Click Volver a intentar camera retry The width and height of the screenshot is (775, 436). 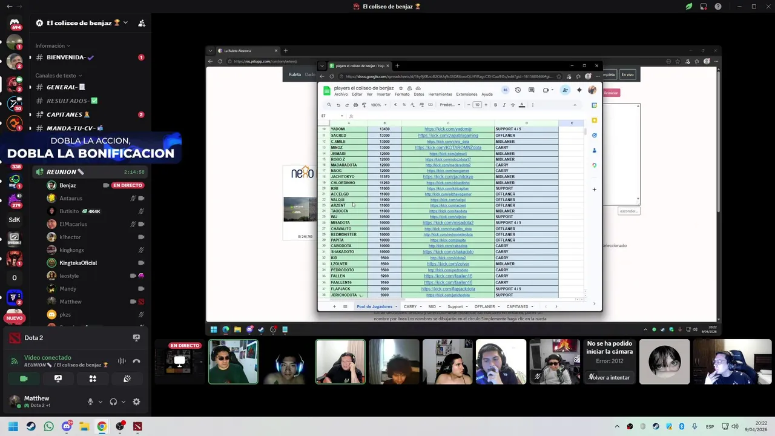coord(610,377)
